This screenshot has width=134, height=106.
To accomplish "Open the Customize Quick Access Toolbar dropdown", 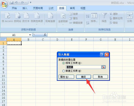I will [31, 2].
